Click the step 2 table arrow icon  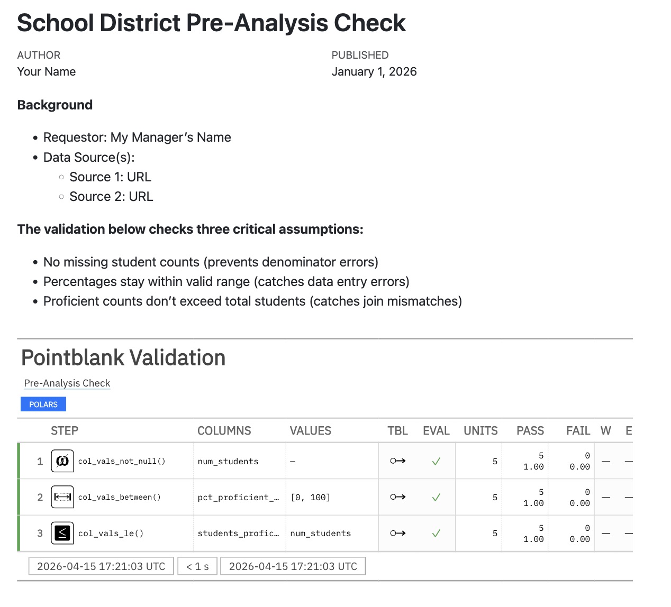pyautogui.click(x=398, y=497)
